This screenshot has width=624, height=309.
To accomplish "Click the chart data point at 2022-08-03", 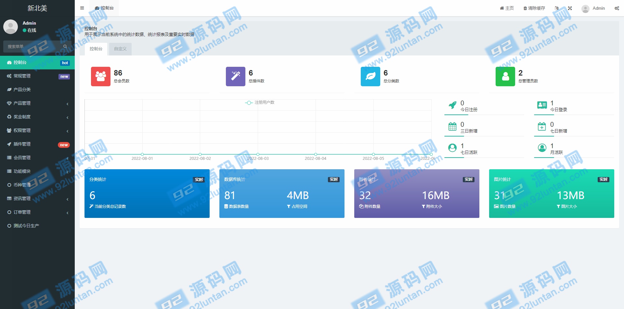I will (258, 154).
